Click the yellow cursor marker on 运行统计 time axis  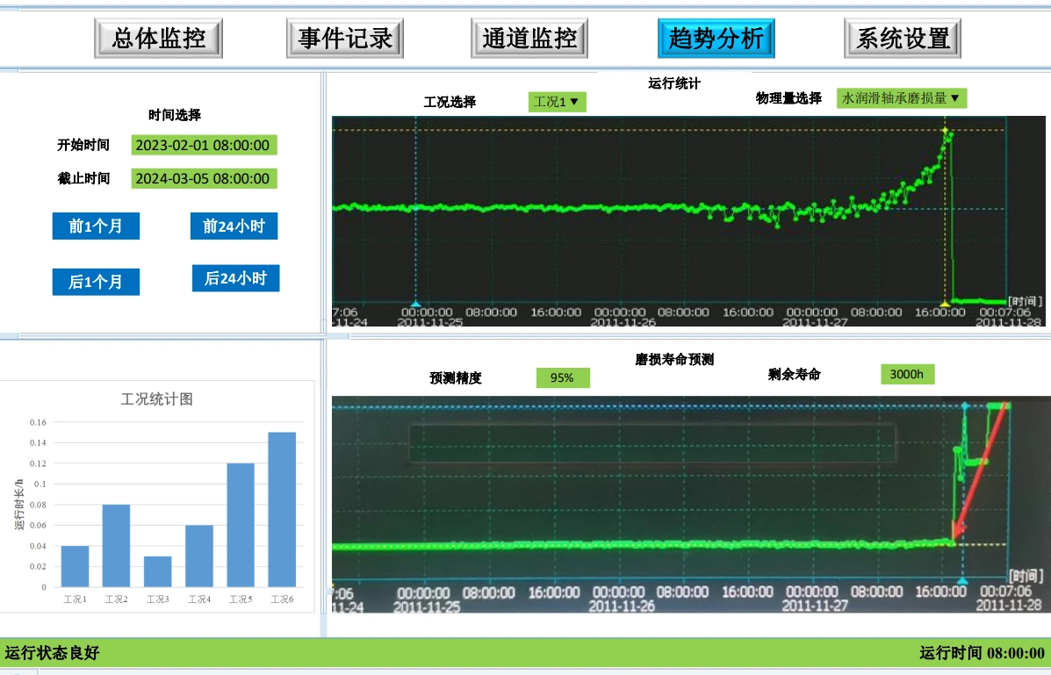[945, 305]
